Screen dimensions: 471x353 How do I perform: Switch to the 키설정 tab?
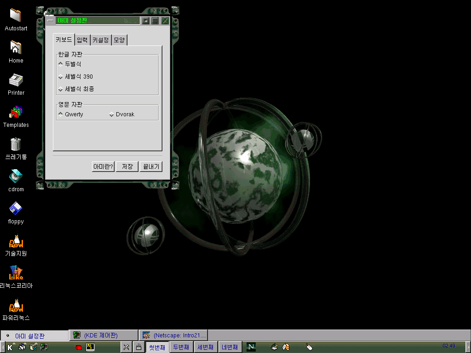pyautogui.click(x=100, y=40)
